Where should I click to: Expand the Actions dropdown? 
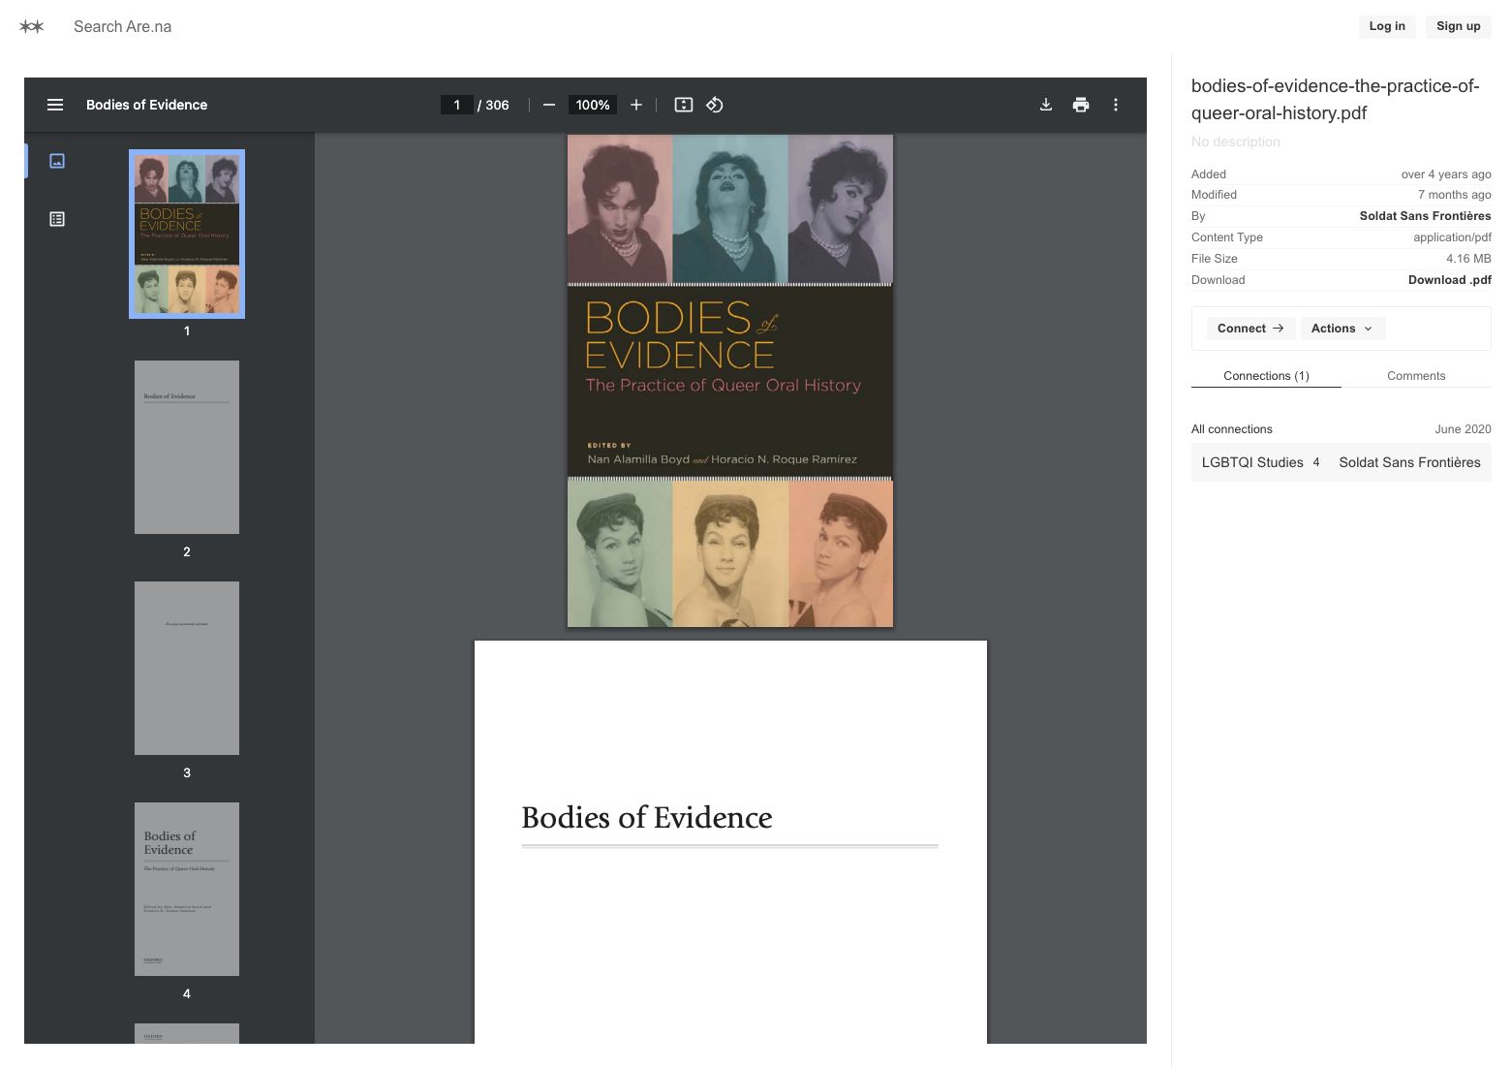point(1341,329)
